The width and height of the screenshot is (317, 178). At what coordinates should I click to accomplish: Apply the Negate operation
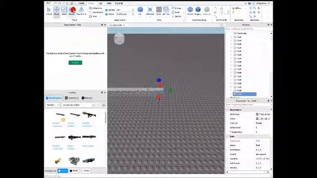[198, 11]
